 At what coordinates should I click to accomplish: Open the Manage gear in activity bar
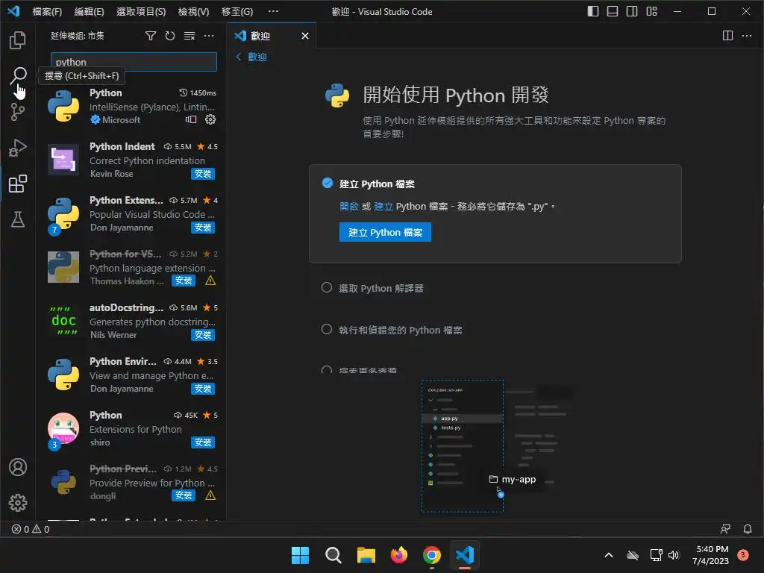pyautogui.click(x=18, y=503)
